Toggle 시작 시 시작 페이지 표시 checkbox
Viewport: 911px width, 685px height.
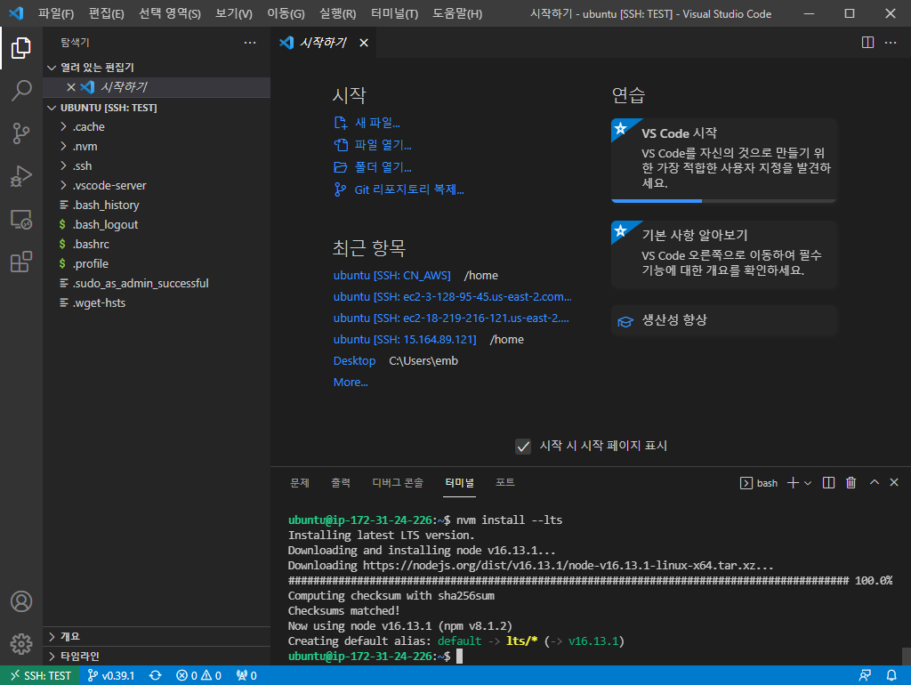(x=523, y=447)
